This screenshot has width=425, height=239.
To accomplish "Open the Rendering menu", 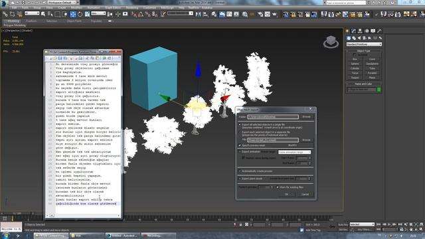I will pos(132,8).
